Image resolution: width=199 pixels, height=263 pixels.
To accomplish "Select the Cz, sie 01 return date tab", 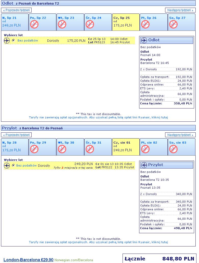I will tap(126, 147).
